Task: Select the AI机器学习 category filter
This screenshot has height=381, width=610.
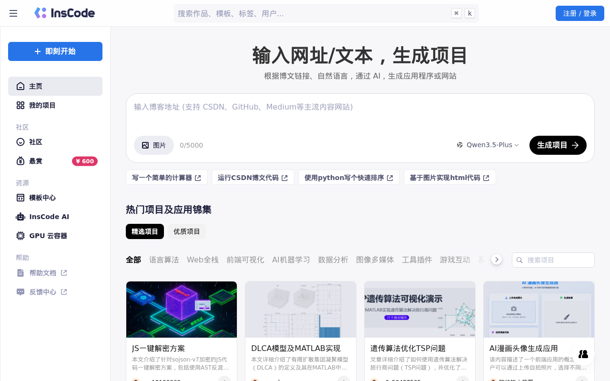Action: (291, 260)
